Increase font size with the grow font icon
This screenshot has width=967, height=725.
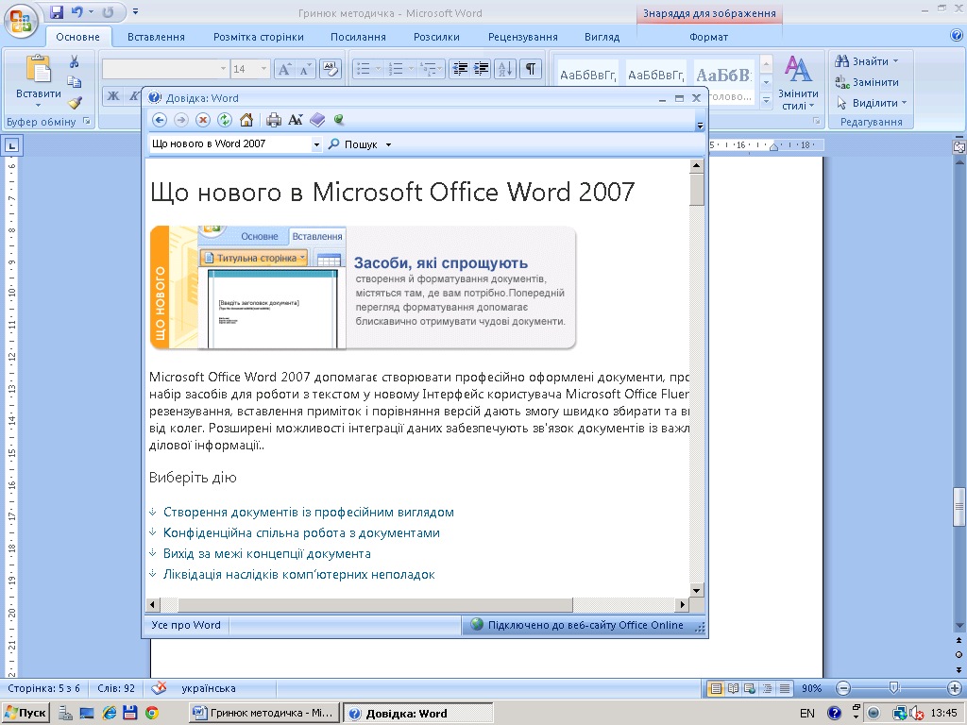[x=283, y=69]
